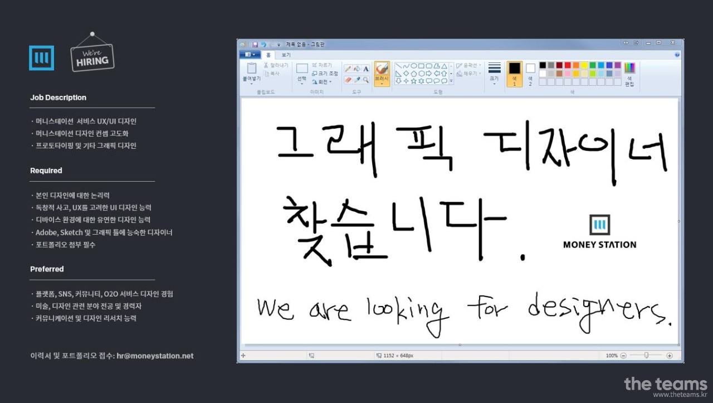Click the MONEY STATION logo on canvas
Viewport: 713px width, 403px height.
(x=599, y=231)
